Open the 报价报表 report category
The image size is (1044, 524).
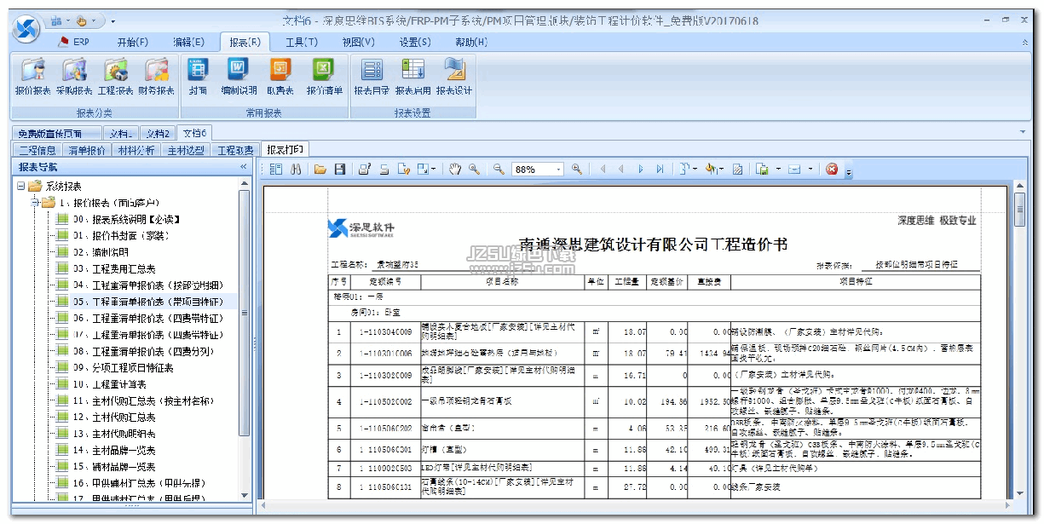tap(32, 77)
